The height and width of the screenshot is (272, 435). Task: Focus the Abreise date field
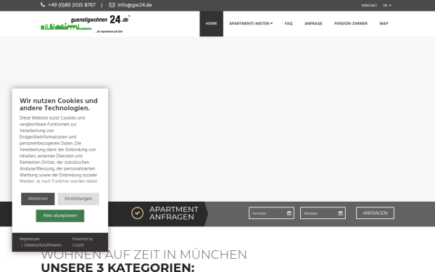click(x=323, y=213)
